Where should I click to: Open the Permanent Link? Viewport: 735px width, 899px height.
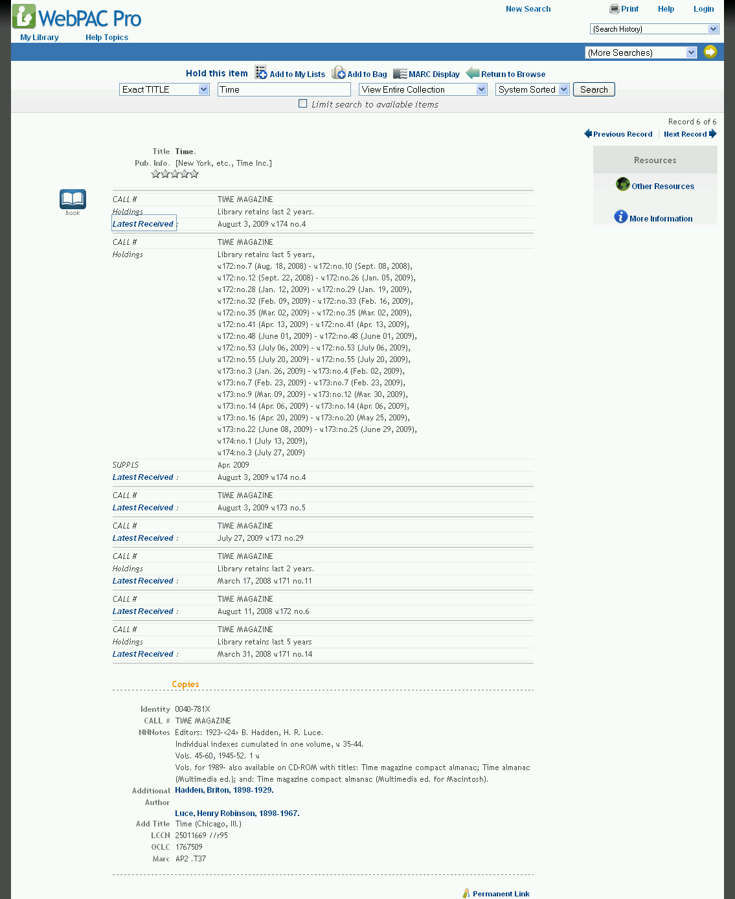pyautogui.click(x=501, y=894)
